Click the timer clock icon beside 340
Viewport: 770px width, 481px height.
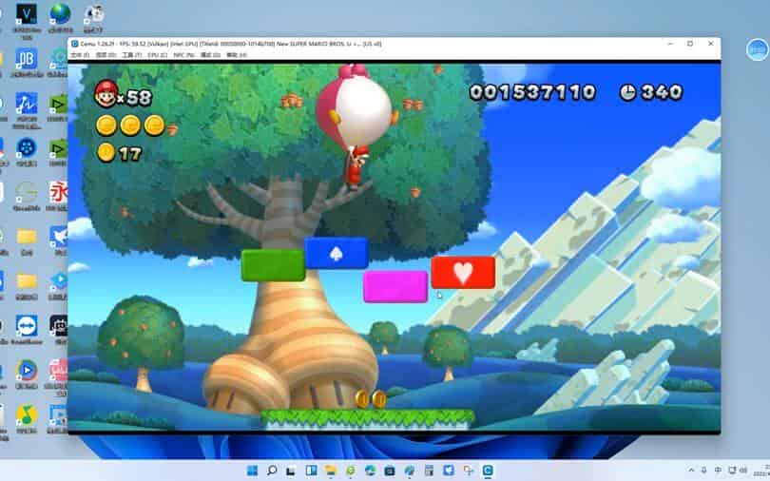pyautogui.click(x=627, y=92)
